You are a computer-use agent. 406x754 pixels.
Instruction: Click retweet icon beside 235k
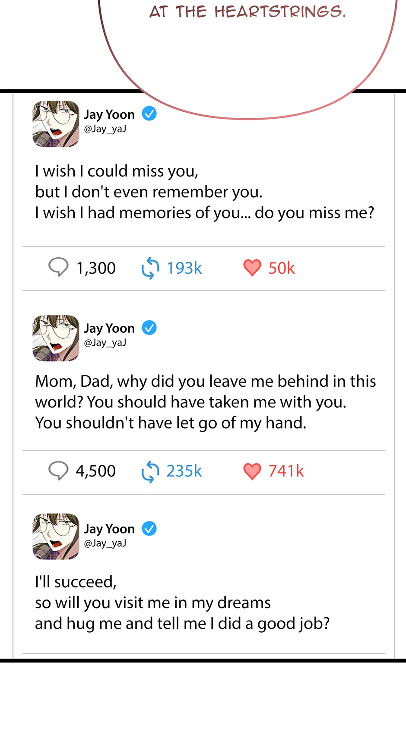150,471
